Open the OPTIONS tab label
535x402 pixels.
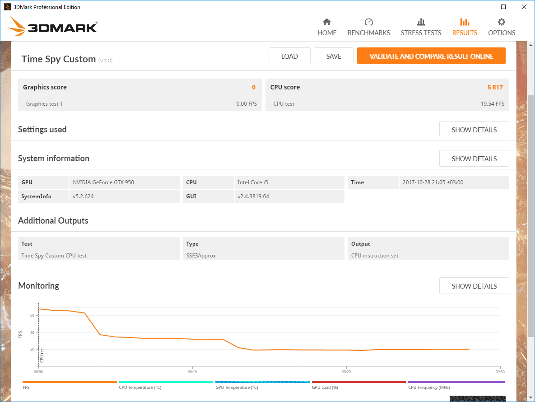[x=502, y=33]
